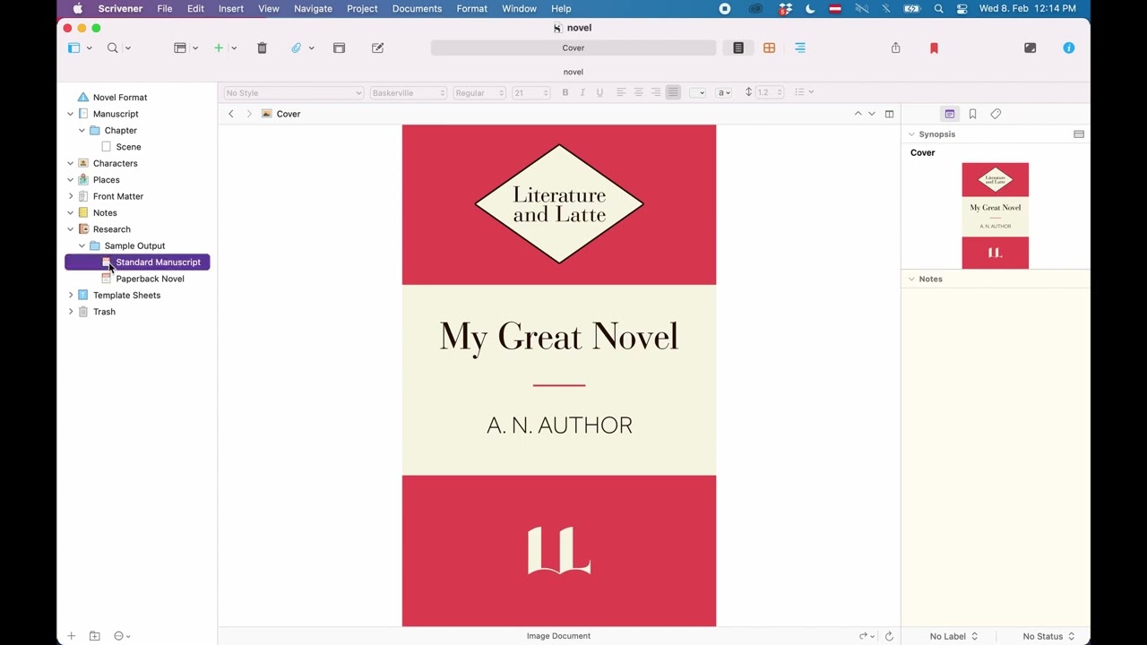Expand the Trash folder
The image size is (1147, 645).
(71, 312)
